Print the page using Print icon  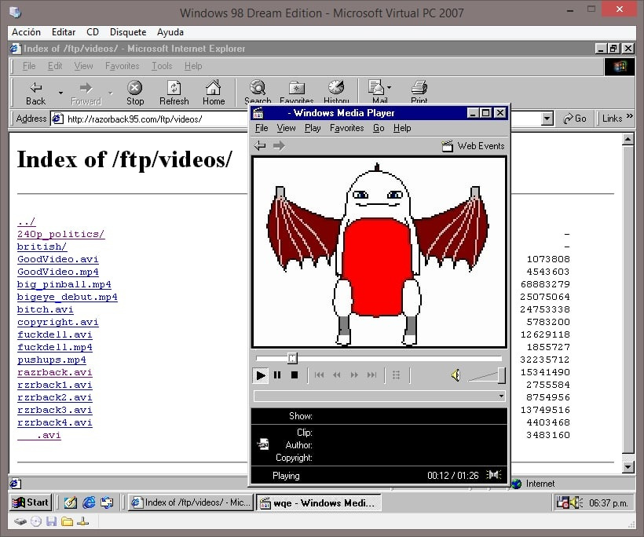(x=419, y=91)
